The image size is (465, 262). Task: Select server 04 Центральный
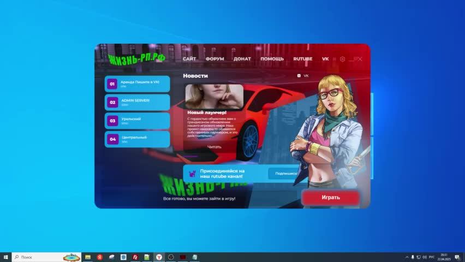pos(138,139)
